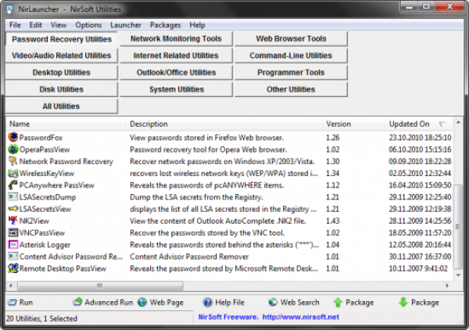
Task: Open the Launcher menu
Action: point(126,25)
